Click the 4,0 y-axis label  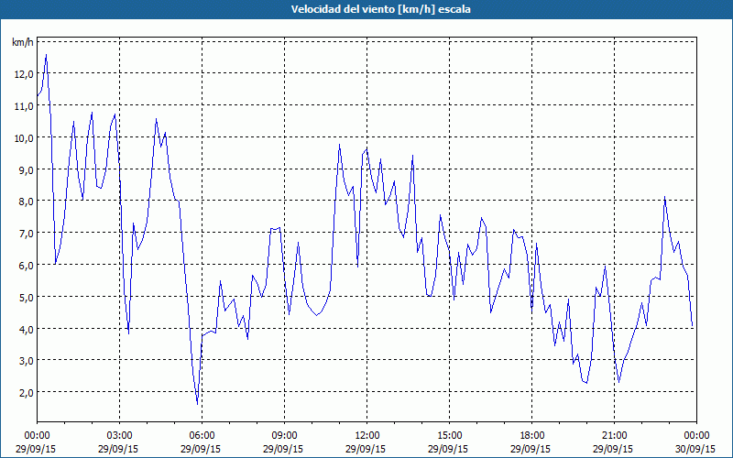[x=27, y=329]
